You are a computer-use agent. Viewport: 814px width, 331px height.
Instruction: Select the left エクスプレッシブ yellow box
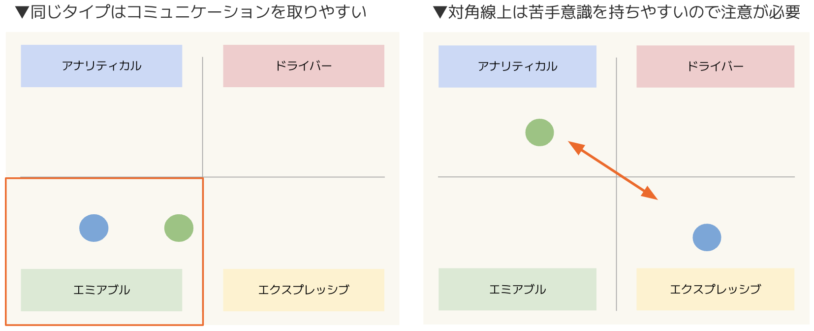tap(304, 290)
